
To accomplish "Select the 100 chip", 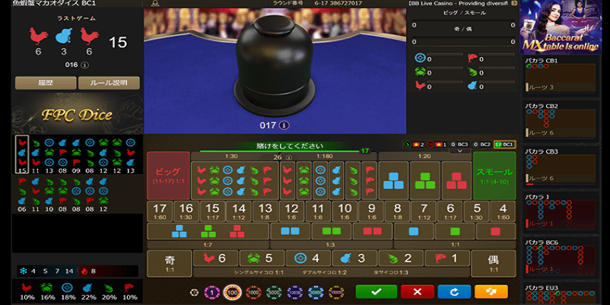I will (233, 292).
